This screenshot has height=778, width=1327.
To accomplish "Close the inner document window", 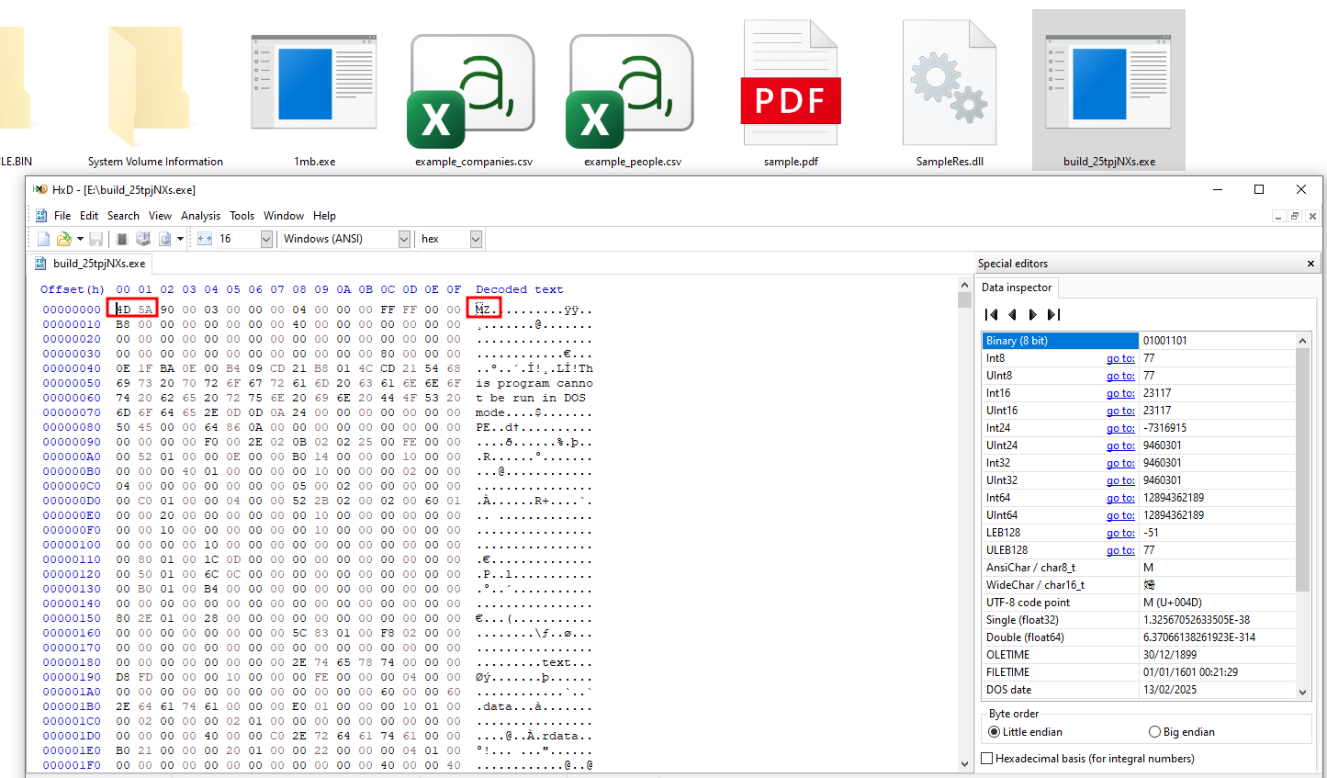I will pos(1312,216).
